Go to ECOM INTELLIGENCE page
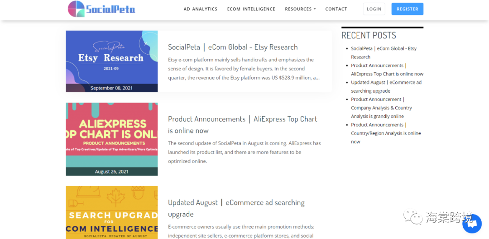 (251, 9)
